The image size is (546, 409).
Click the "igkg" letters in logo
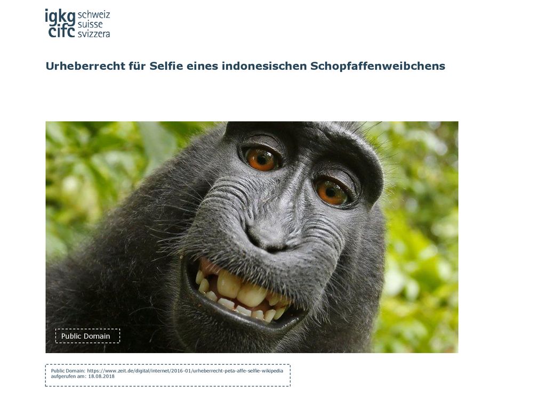[x=60, y=17]
